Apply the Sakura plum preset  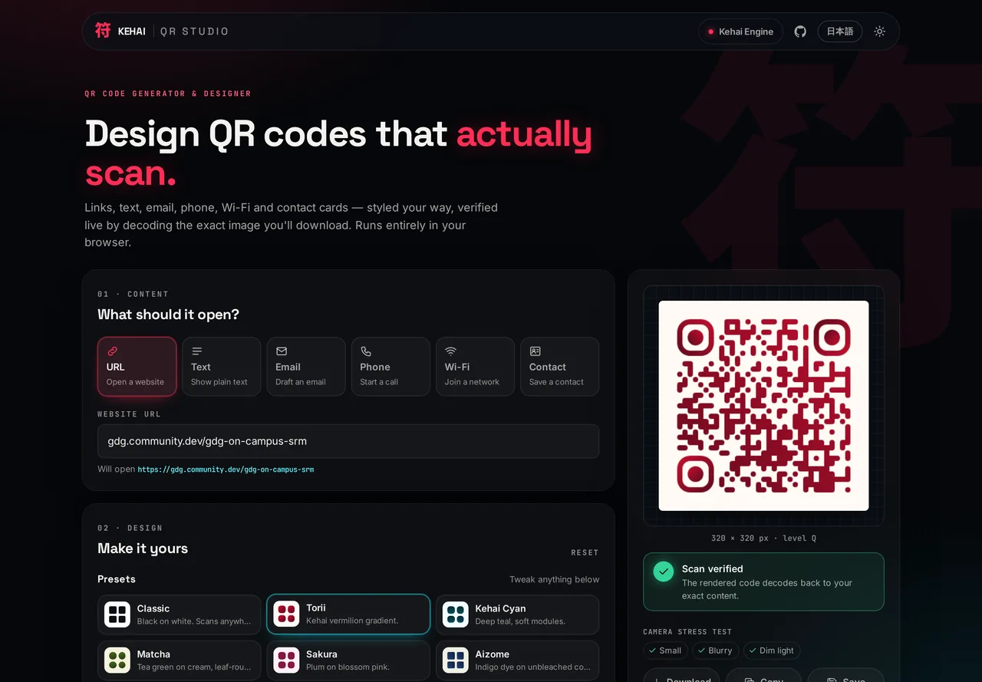348,661
